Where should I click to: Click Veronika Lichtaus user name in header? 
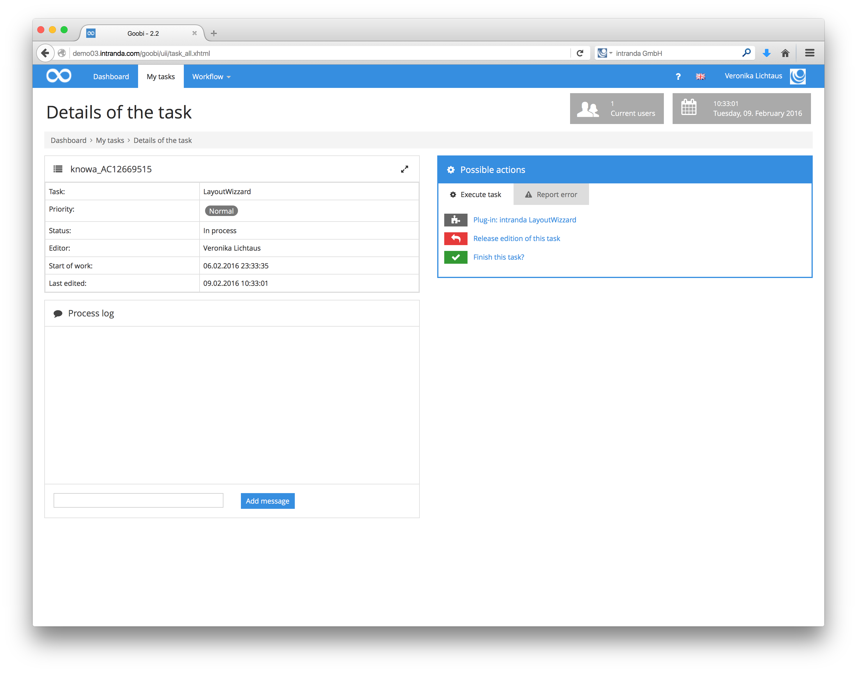(753, 76)
